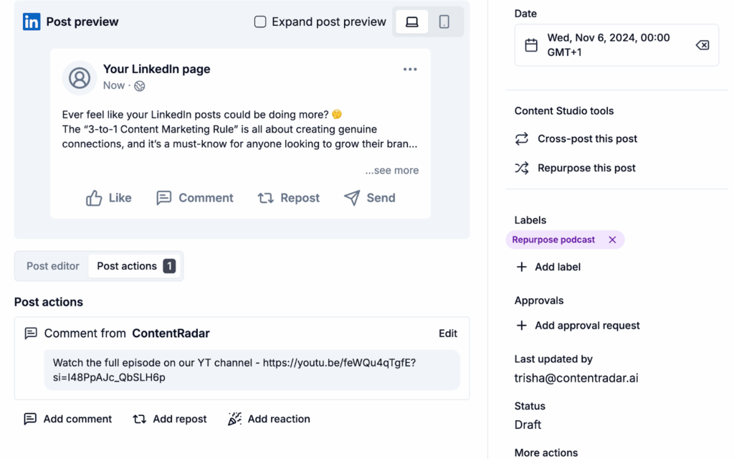
Task: Add a reaction with party icon
Action: point(269,419)
